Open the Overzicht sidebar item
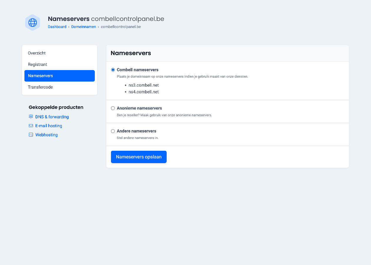This screenshot has width=371, height=265. 59,53
